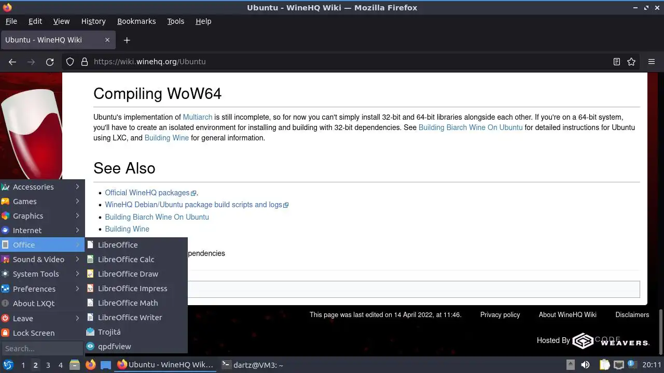Reload the WineHQ wiki page
Image resolution: width=664 pixels, height=373 pixels.
point(50,62)
